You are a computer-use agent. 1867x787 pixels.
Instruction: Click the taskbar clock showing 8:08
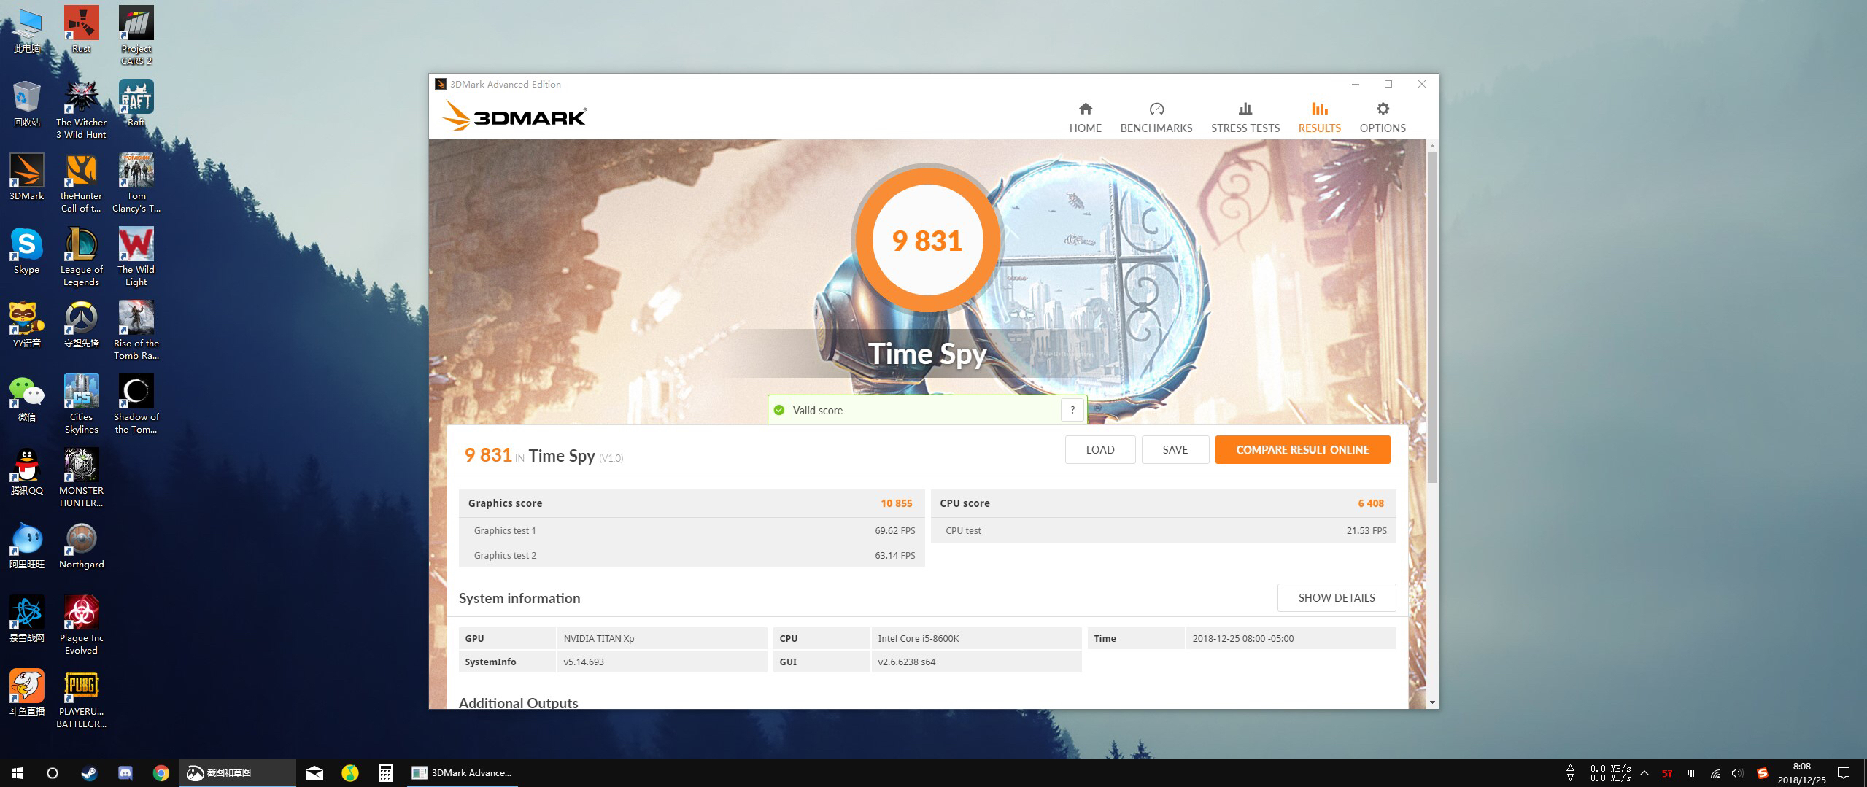click(1801, 773)
